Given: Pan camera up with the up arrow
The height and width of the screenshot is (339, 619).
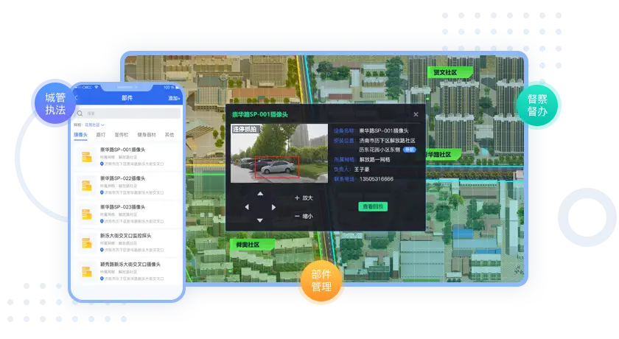Looking at the screenshot, I should point(259,194).
